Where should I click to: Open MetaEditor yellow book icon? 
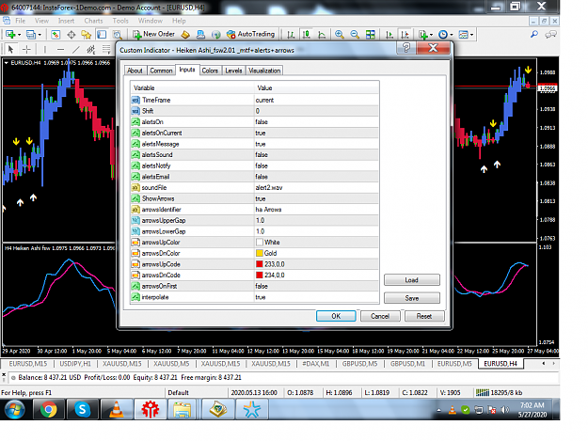(x=185, y=35)
